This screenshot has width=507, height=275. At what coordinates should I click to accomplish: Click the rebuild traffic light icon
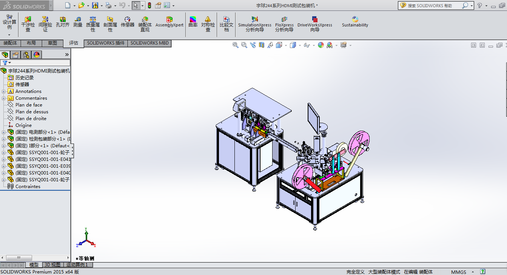coord(149,5)
